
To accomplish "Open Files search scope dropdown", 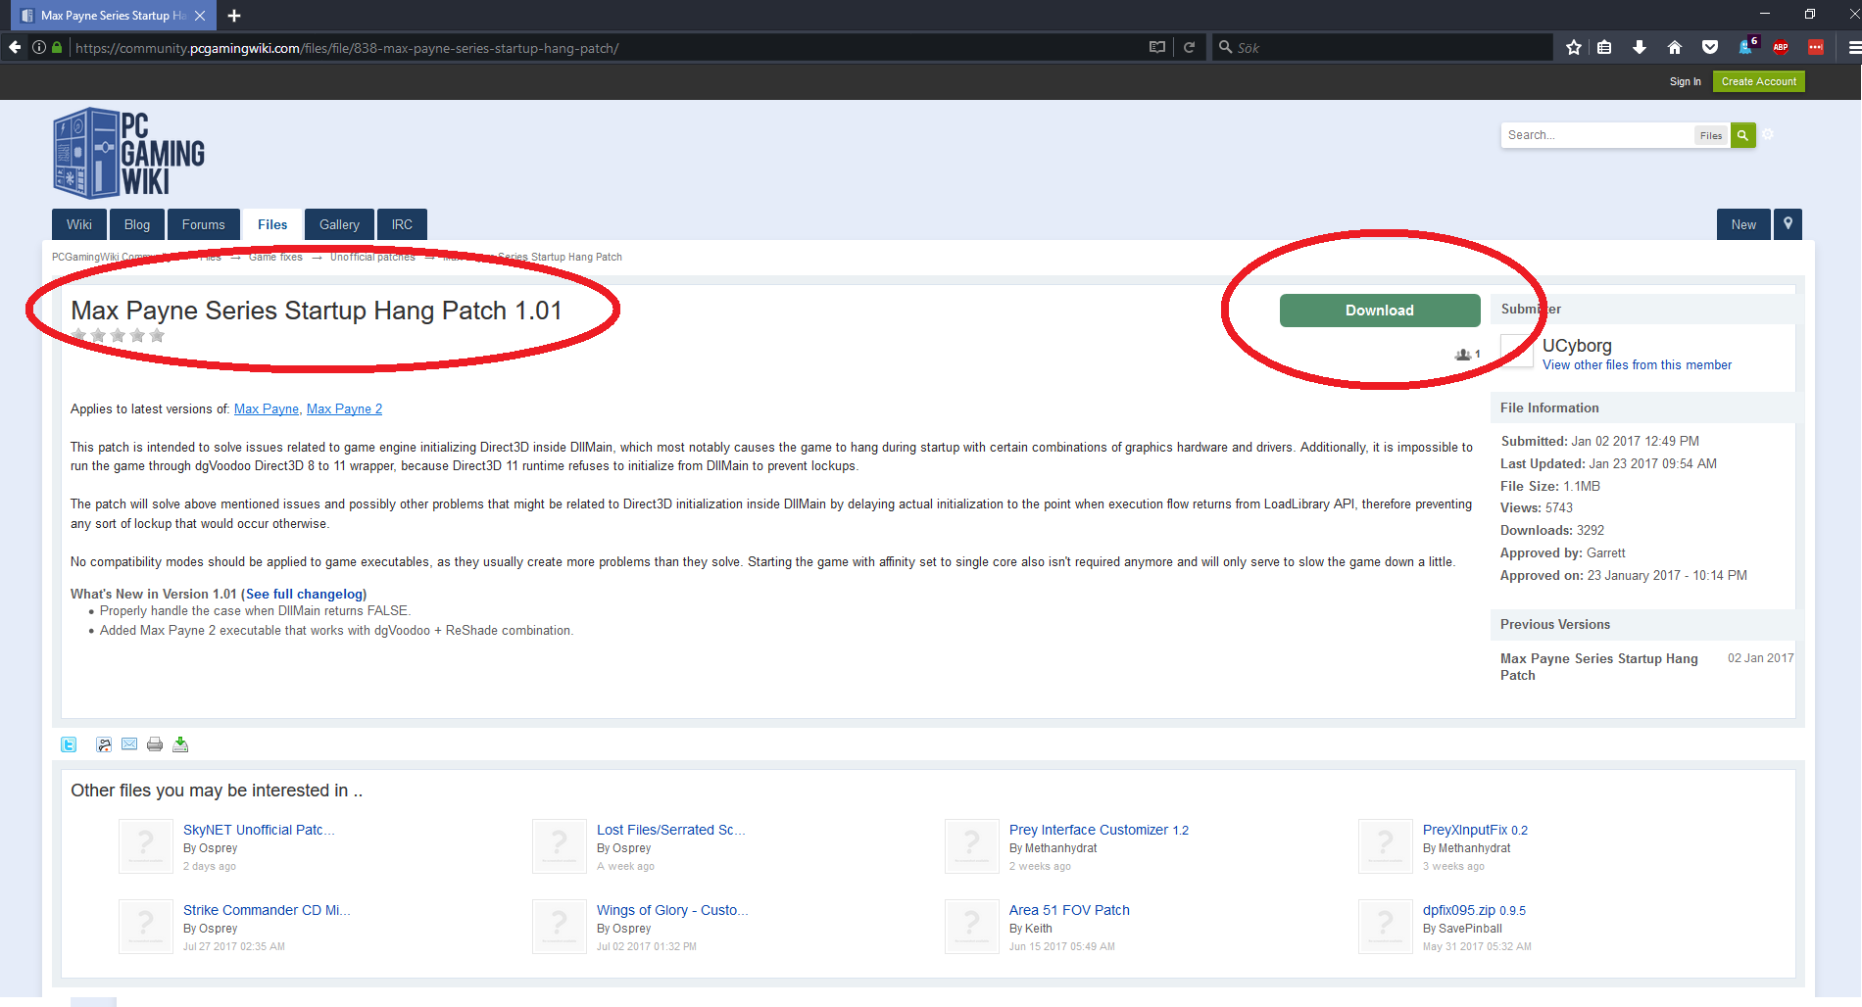I will click(x=1711, y=135).
